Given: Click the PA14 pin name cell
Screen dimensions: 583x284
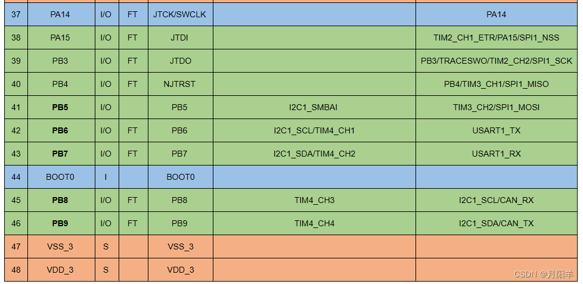Looking at the screenshot, I should click(x=60, y=14).
